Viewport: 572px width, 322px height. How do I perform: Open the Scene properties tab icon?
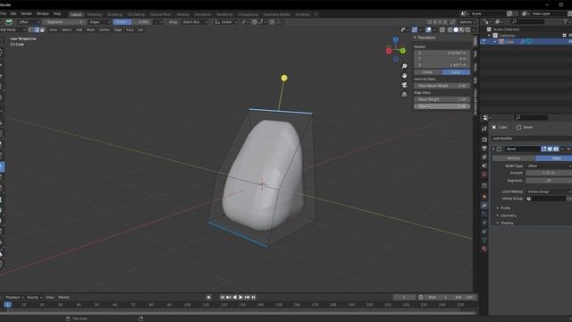pos(484,165)
